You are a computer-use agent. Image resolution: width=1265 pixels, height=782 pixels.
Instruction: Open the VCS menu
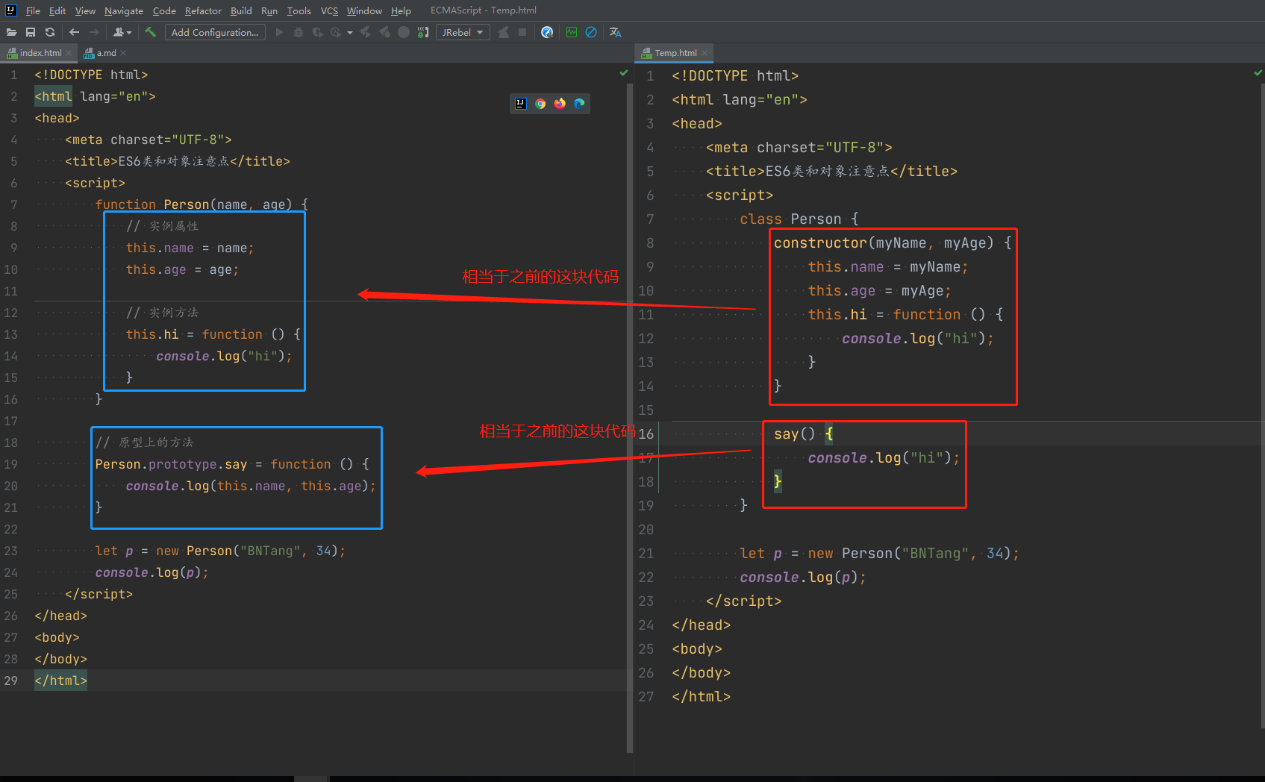click(329, 10)
